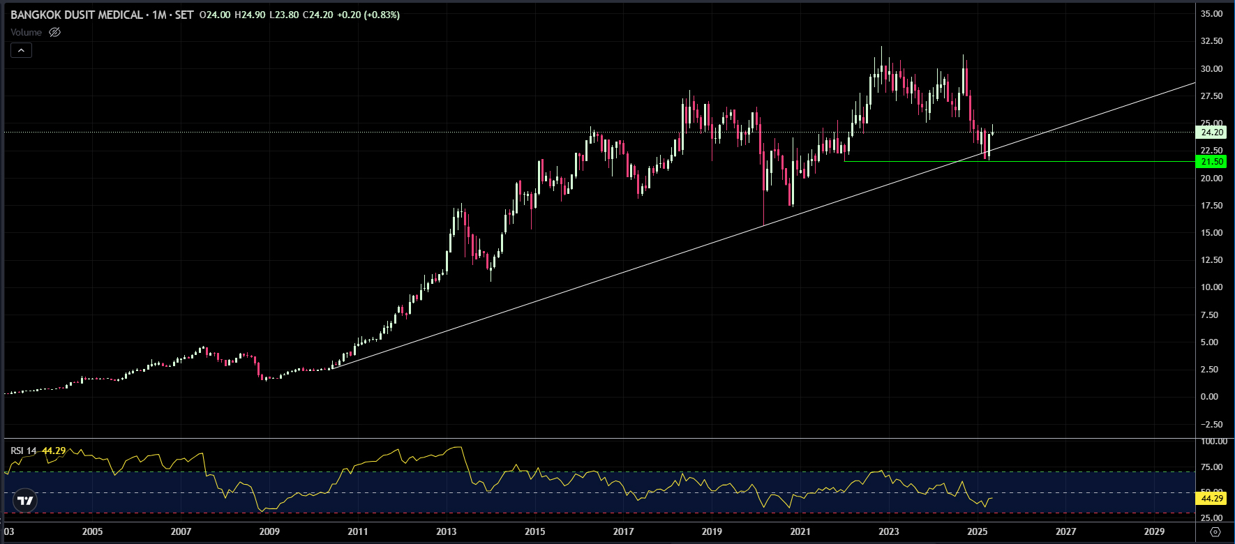Click the 2007 label on time axis
This screenshot has height=544, width=1235.
pos(181,531)
